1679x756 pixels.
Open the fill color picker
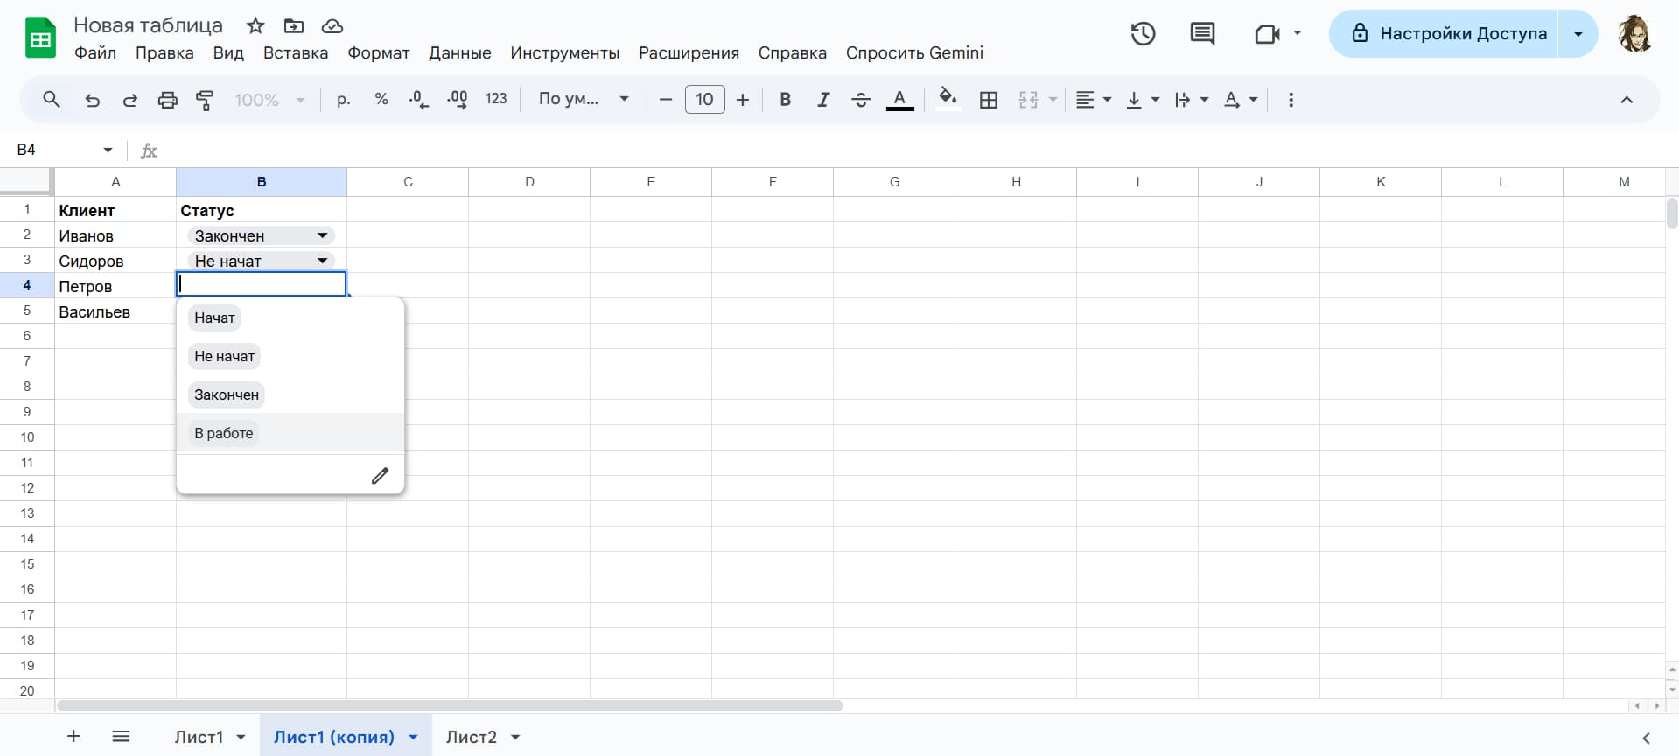[948, 100]
